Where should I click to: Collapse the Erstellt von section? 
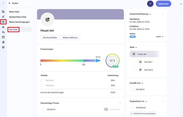pos(142,83)
